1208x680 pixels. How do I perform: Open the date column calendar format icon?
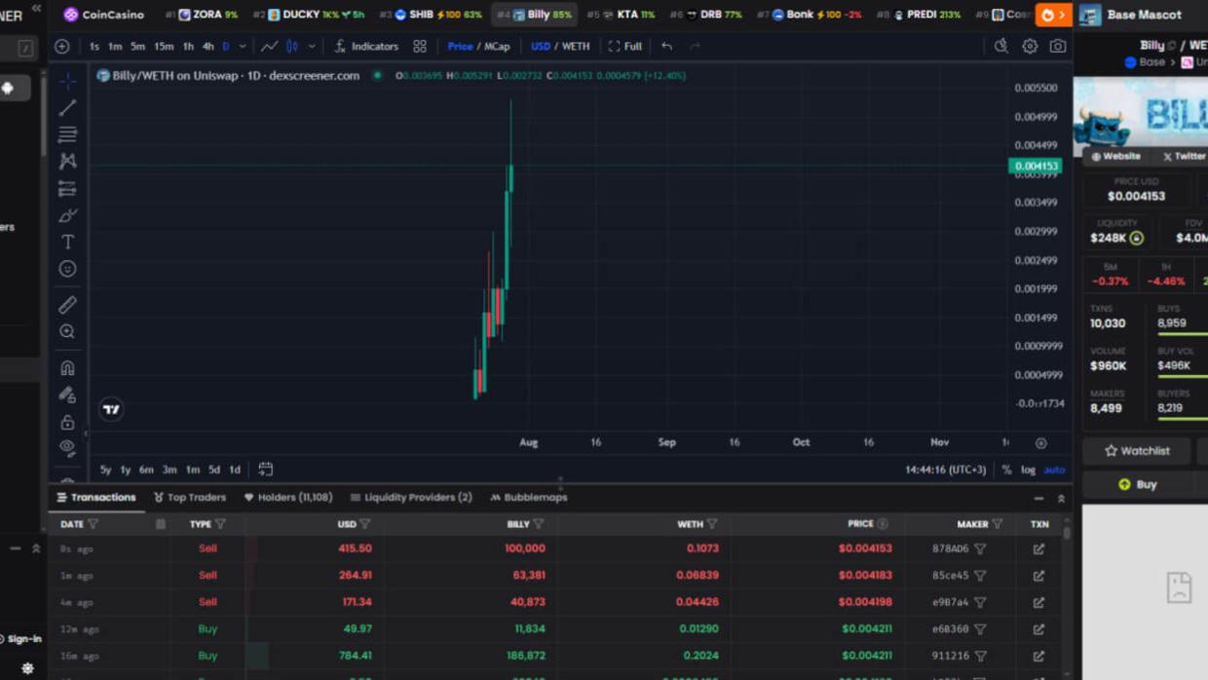coord(161,524)
